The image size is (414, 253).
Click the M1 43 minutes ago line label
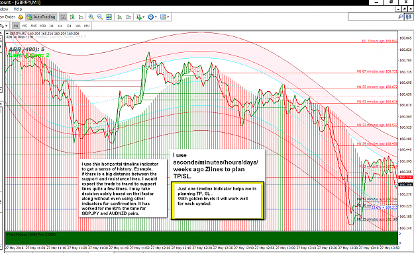click(377, 102)
